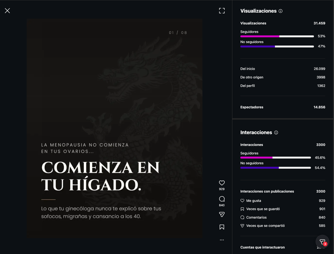The image size is (334, 254).
Task: Click the LA MENOPAUSIA NO COMIENZA caption
Action: [x=85, y=148]
